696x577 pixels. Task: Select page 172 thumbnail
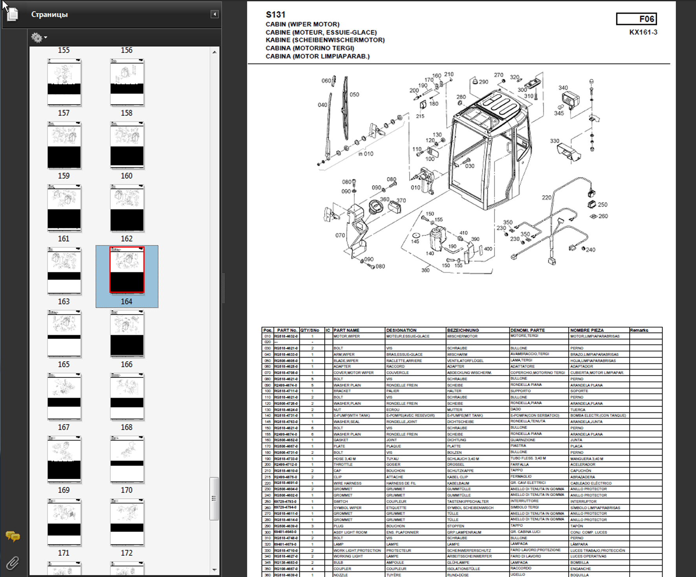[127, 522]
